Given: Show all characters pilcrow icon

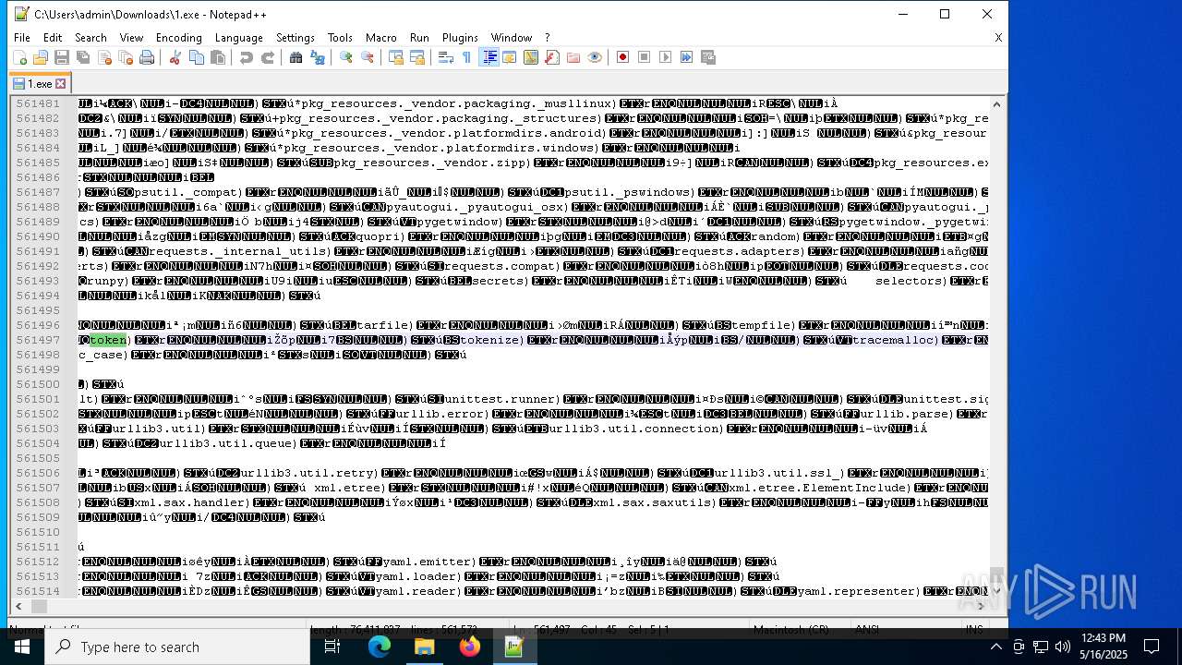Looking at the screenshot, I should click(466, 57).
